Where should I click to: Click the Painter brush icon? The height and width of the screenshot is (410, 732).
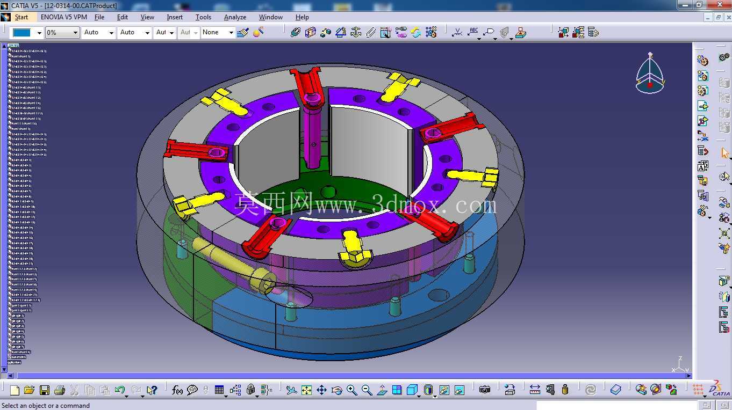point(243,33)
